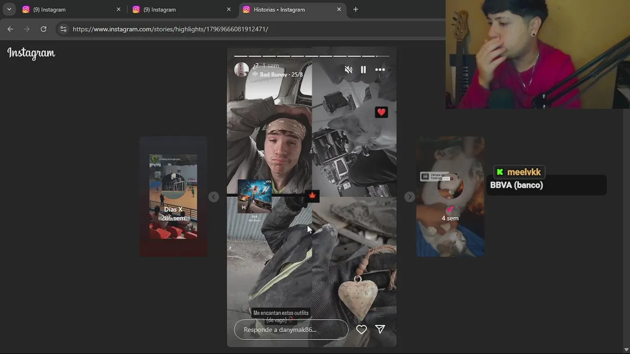The width and height of the screenshot is (630, 354).
Task: Open the story author's profile picture
Action: click(x=241, y=70)
